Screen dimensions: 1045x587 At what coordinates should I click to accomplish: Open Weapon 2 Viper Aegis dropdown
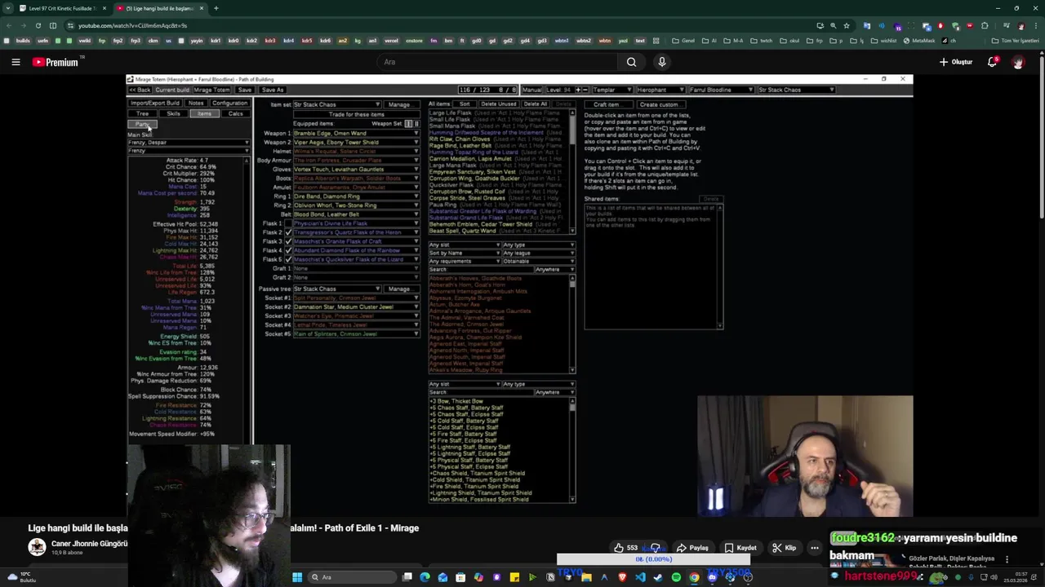tap(357, 142)
